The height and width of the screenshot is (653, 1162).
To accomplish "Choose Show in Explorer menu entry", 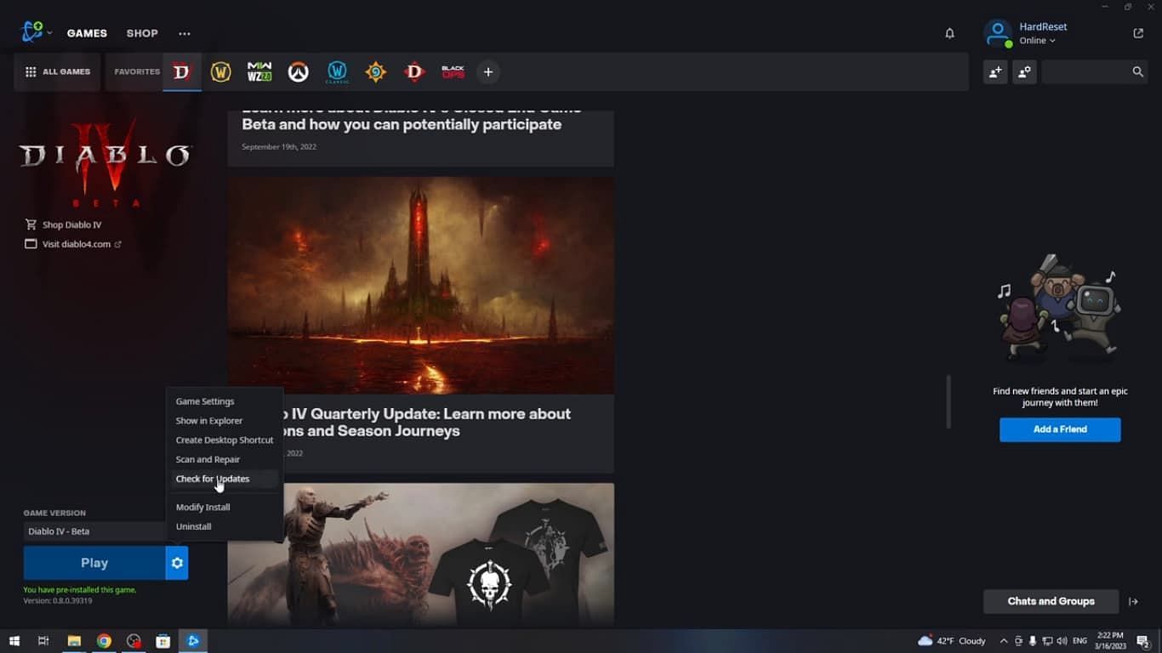I will tap(209, 421).
